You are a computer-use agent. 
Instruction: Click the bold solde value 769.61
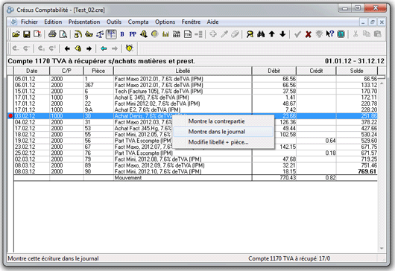[x=367, y=171]
